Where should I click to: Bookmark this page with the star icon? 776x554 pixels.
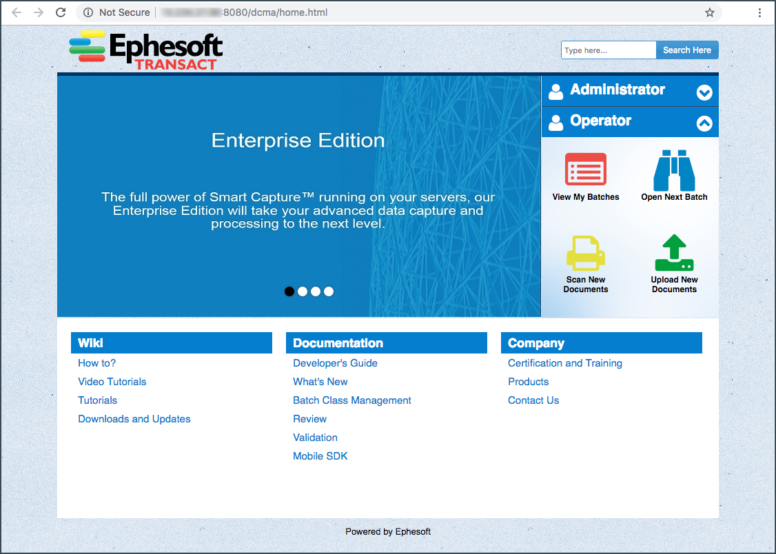click(710, 12)
